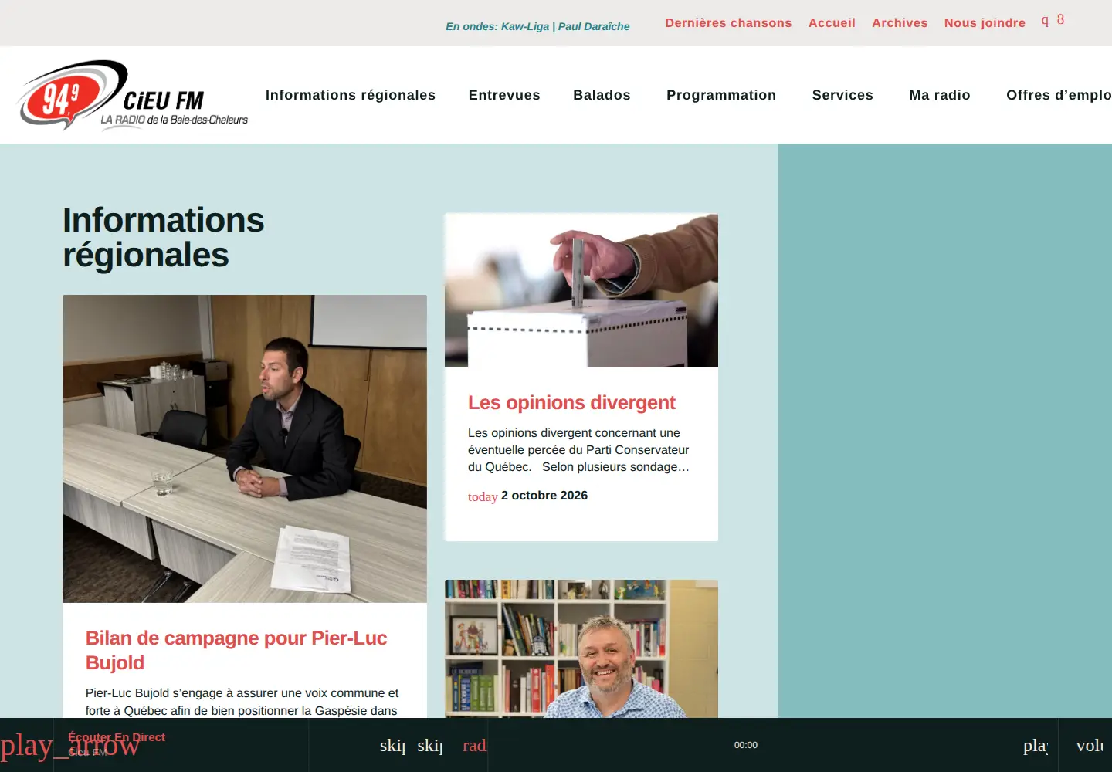Click the volume icon in player bar
Screen dimensions: 1112x772
1090,745
